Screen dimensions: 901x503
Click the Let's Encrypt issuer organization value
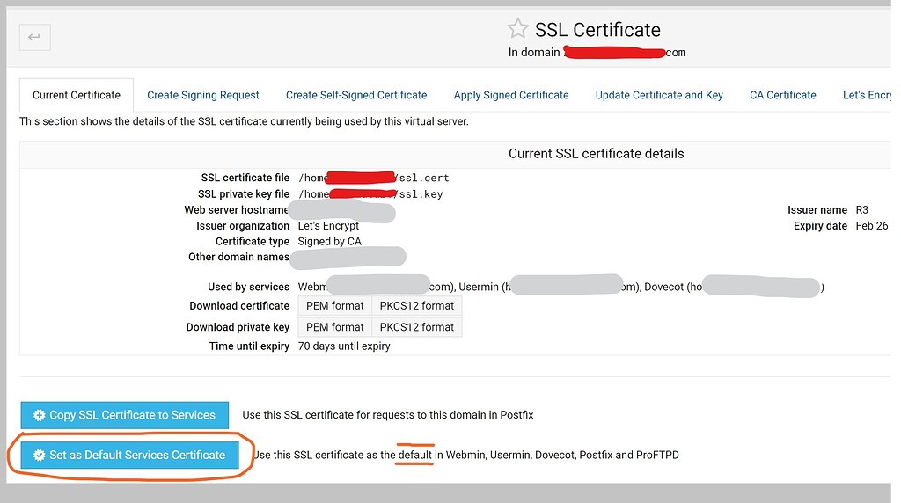[328, 226]
